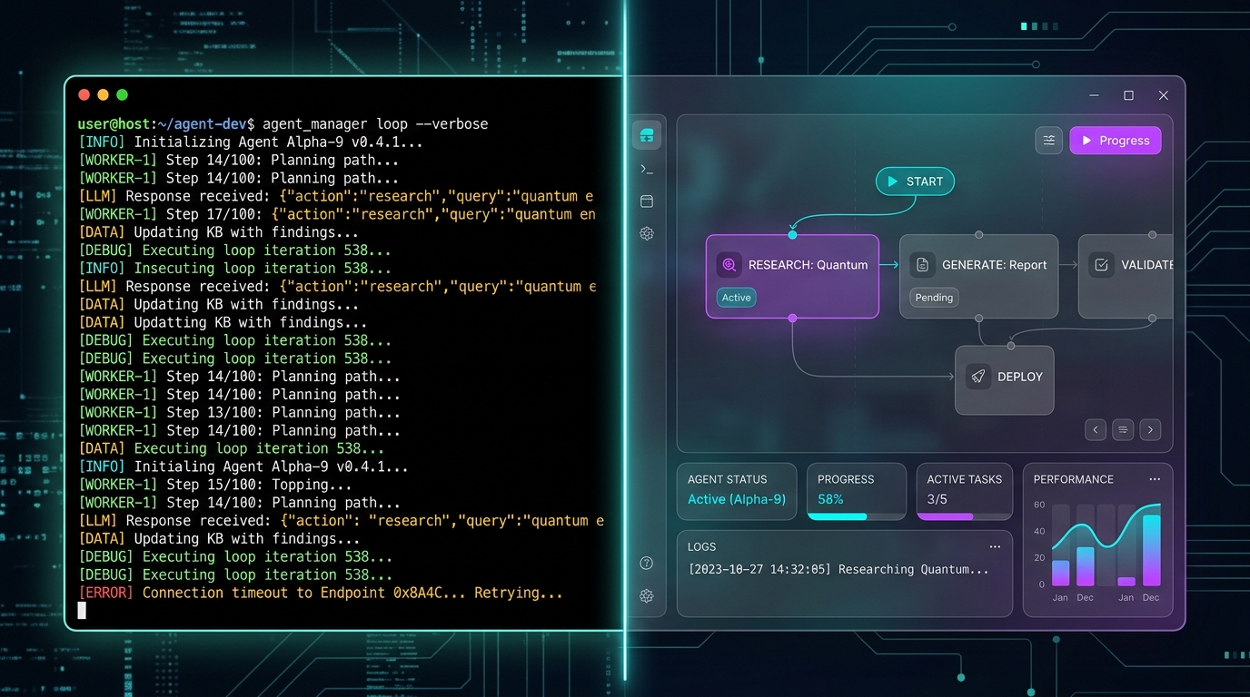
Task: Click the document icon in the GENERATE node
Action: (x=922, y=265)
